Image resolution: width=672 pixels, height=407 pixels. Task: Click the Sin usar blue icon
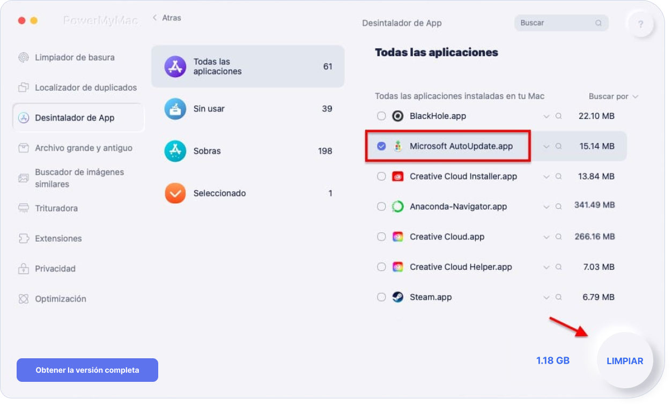point(175,109)
